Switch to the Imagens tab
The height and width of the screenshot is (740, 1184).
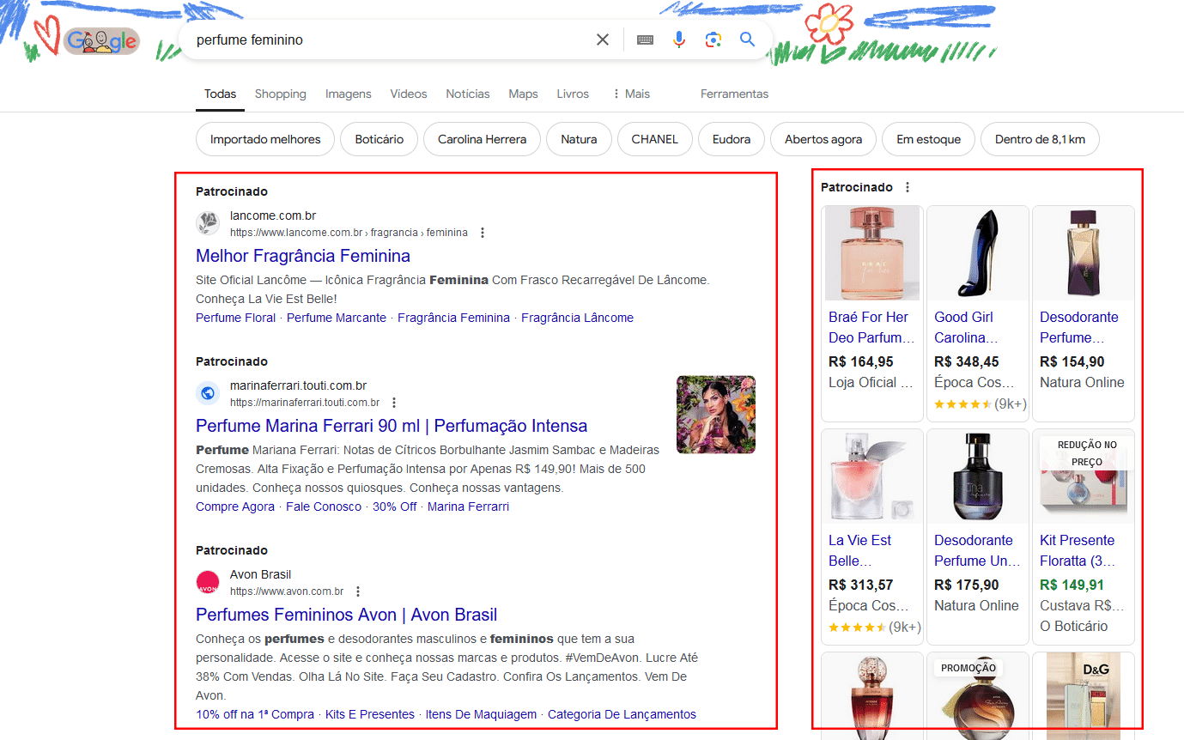click(349, 94)
